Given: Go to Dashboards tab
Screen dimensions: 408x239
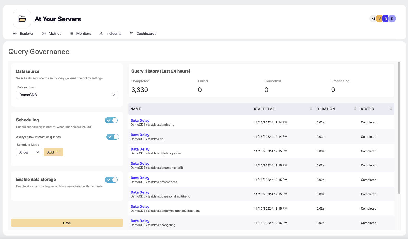Looking at the screenshot, I should 143,34.
